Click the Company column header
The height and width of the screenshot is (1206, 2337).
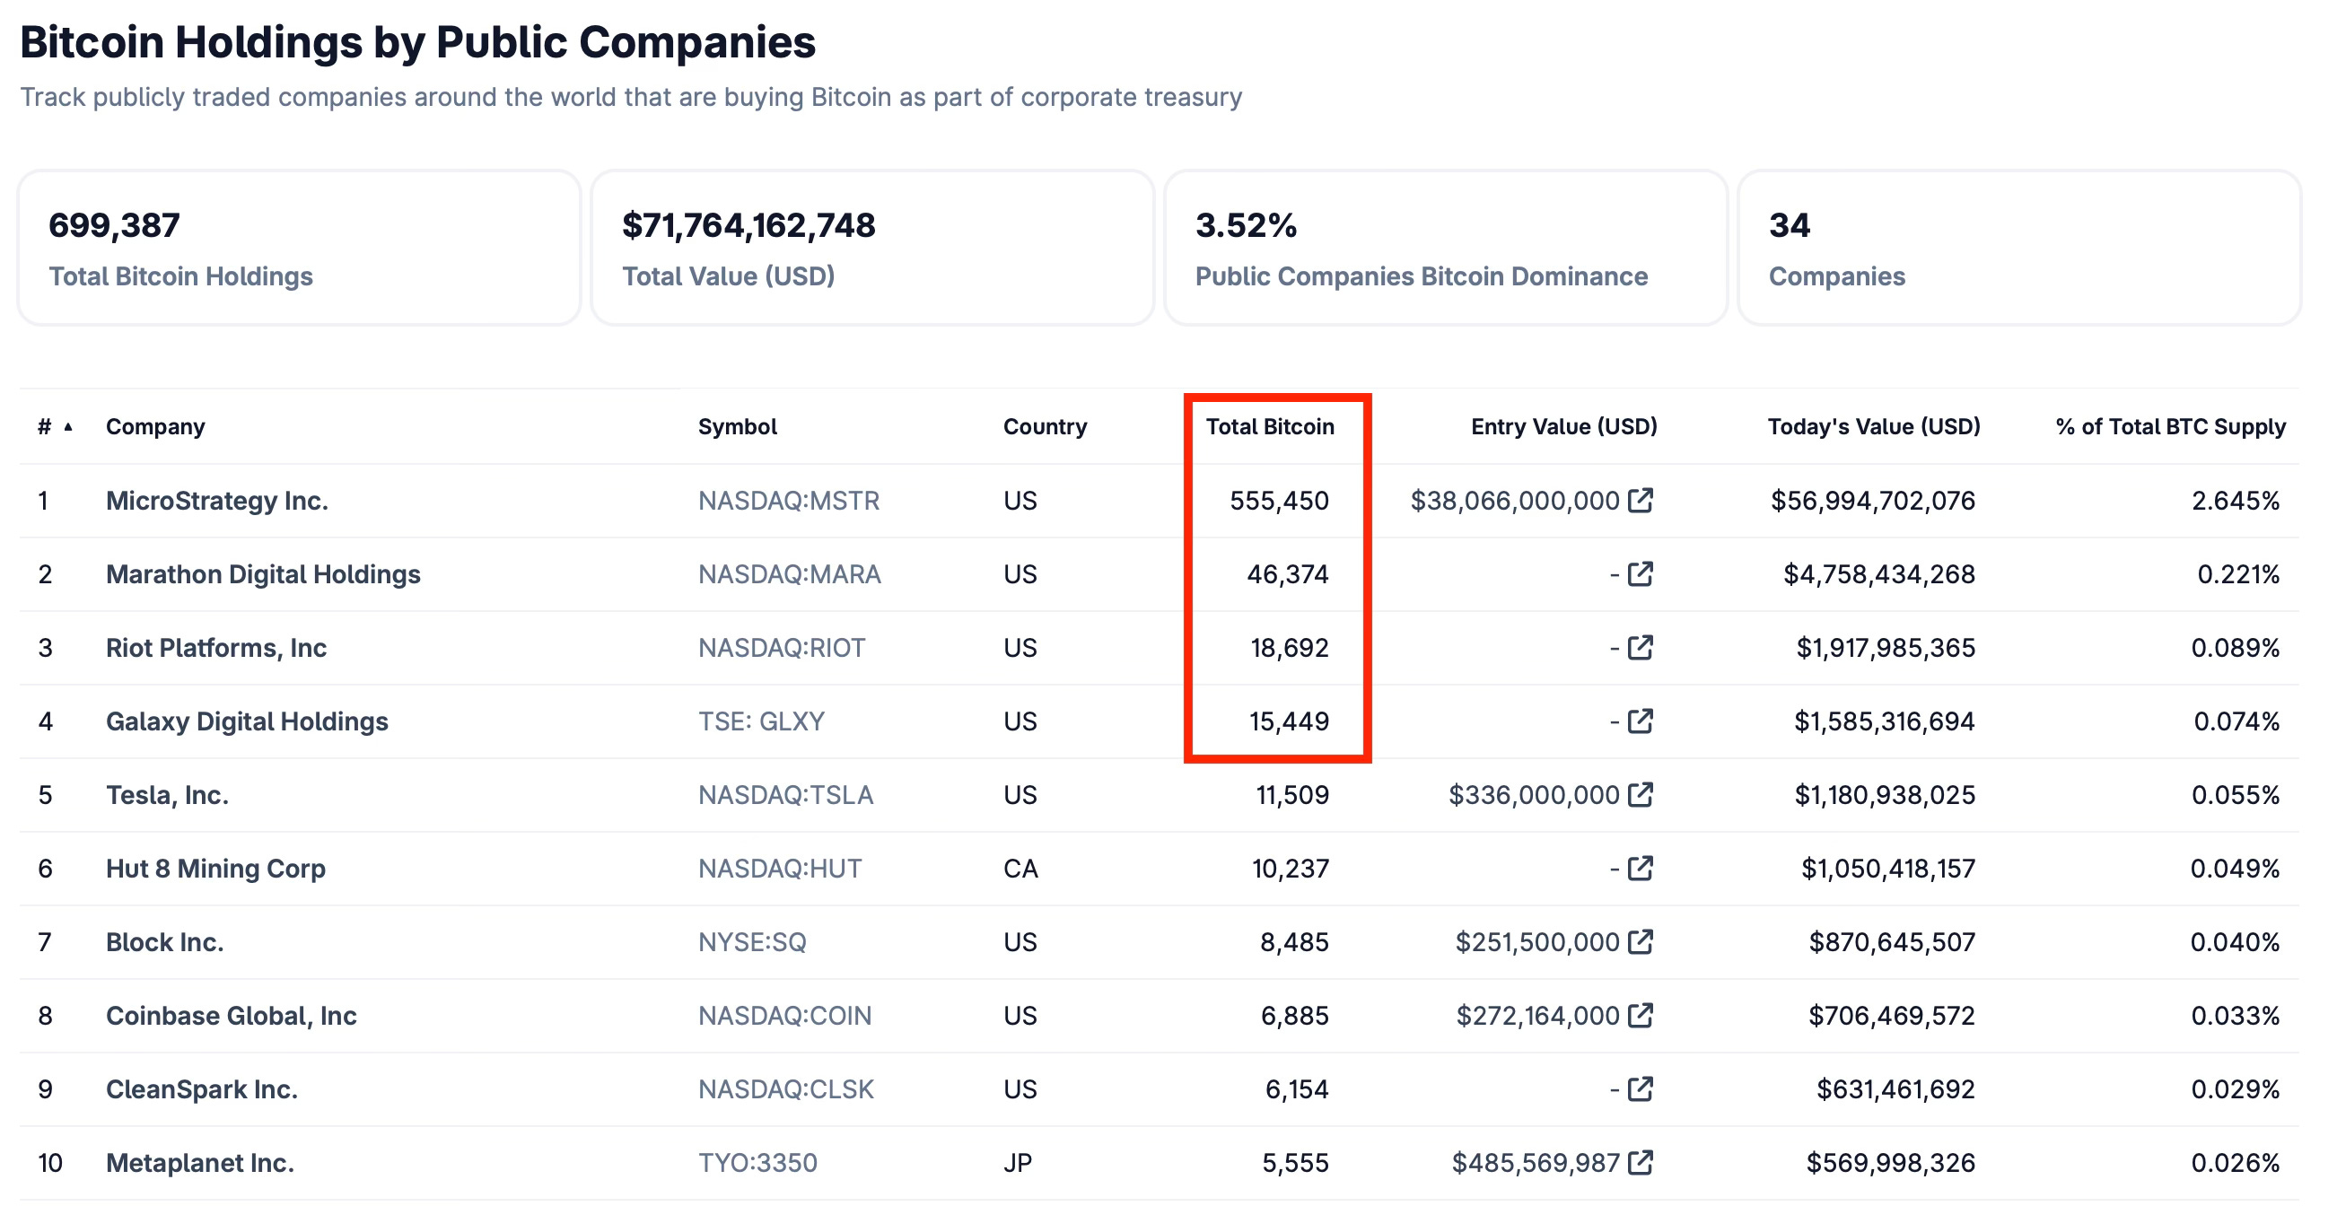pos(155,426)
